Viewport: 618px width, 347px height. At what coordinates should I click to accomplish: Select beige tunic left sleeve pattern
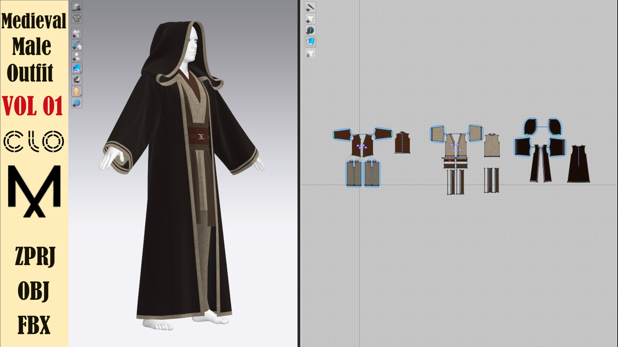[x=437, y=134]
